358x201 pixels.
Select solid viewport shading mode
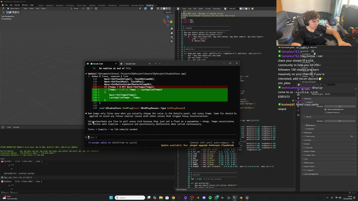[164, 8]
